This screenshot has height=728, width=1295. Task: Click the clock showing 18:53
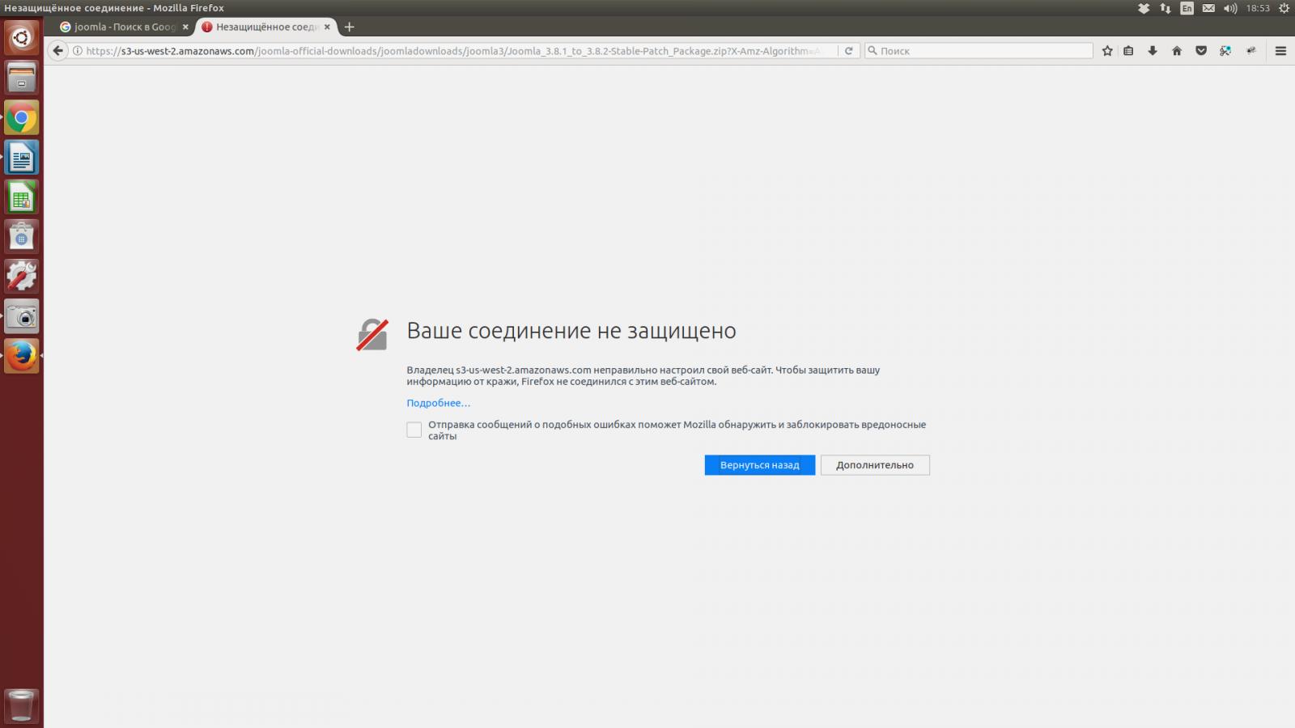1258,8
